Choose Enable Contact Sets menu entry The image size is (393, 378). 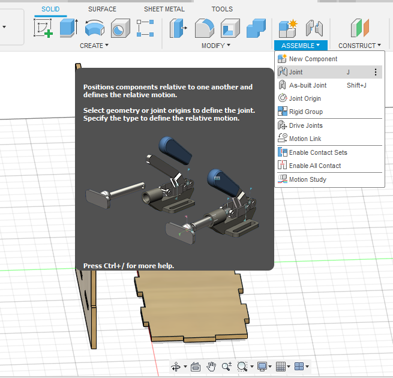[329, 152]
